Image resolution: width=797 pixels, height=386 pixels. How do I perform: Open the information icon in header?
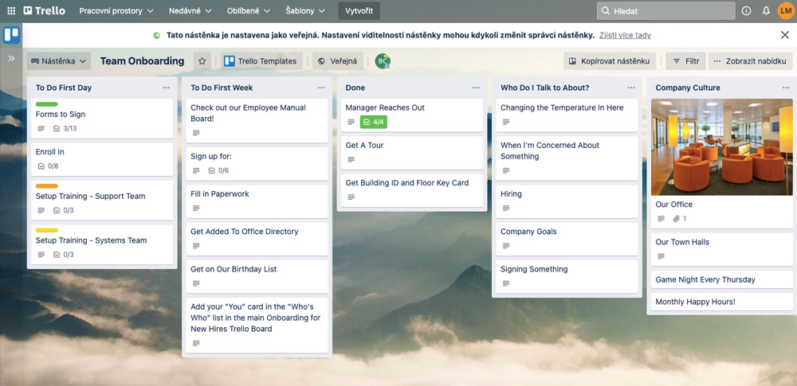746,10
